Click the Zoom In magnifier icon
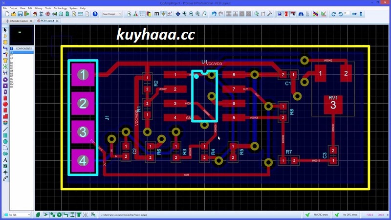The image size is (391, 220). point(184,14)
